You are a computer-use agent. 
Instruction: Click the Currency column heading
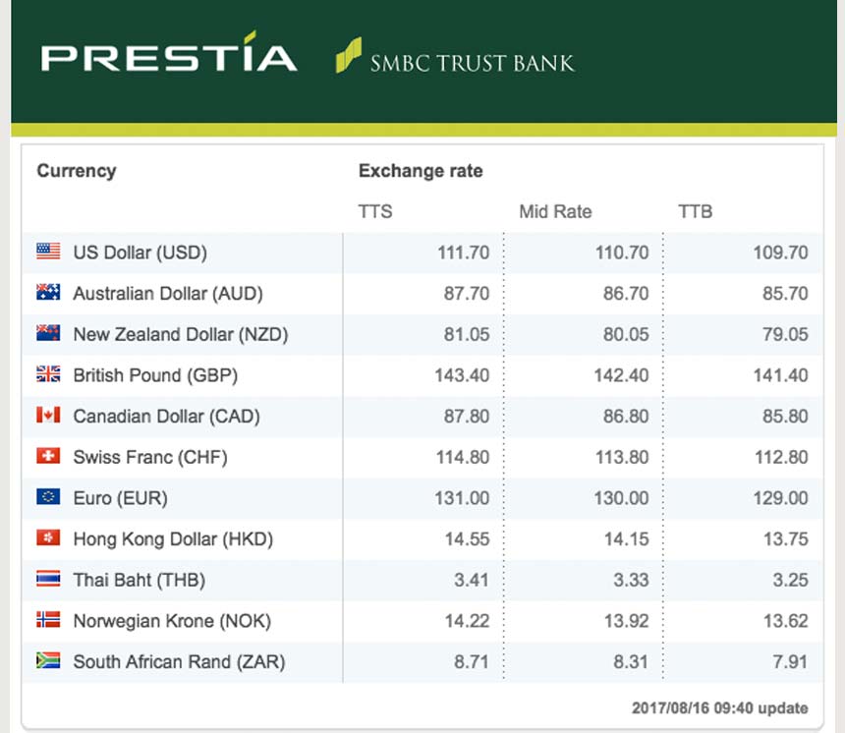(x=77, y=171)
